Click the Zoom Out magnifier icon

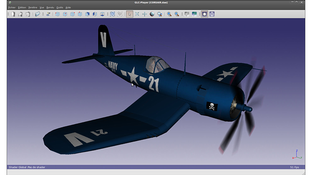pos(177,14)
